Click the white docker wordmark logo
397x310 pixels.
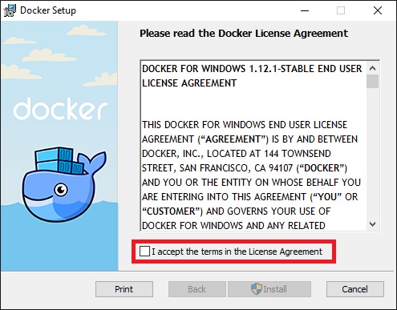point(60,108)
